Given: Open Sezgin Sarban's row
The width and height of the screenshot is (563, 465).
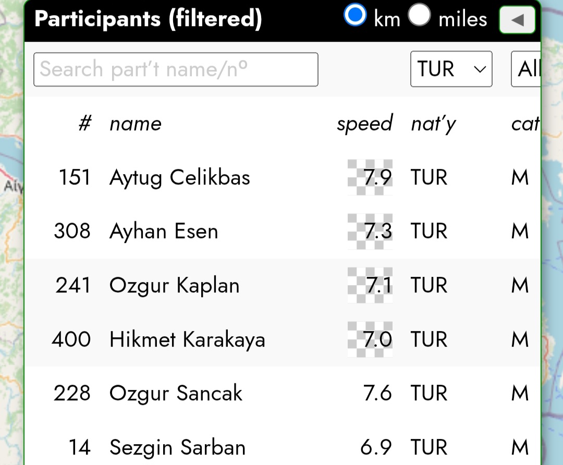Looking at the screenshot, I should (177, 447).
